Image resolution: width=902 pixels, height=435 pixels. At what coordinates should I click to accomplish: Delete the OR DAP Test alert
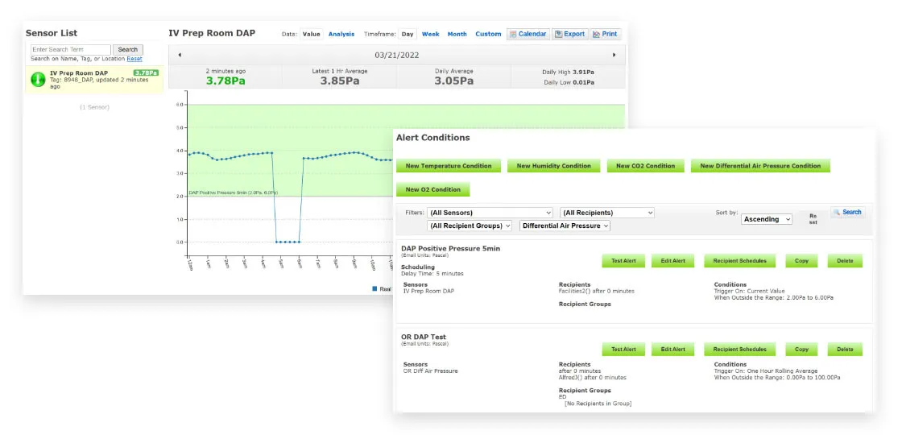point(845,350)
